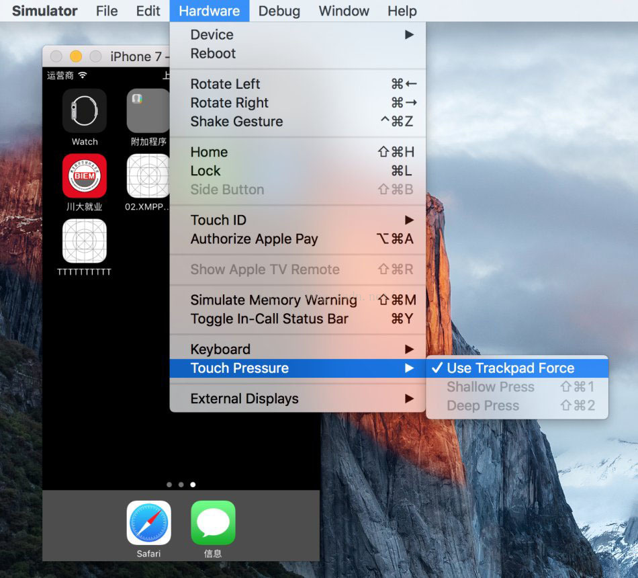Open the TTTTTTTTTT placeholder app icon
Image resolution: width=638 pixels, height=578 pixels.
(x=85, y=241)
